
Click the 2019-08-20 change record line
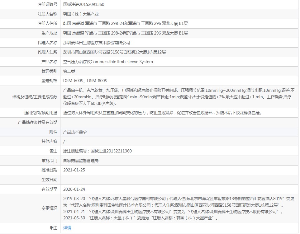pyautogui.click(x=179, y=202)
